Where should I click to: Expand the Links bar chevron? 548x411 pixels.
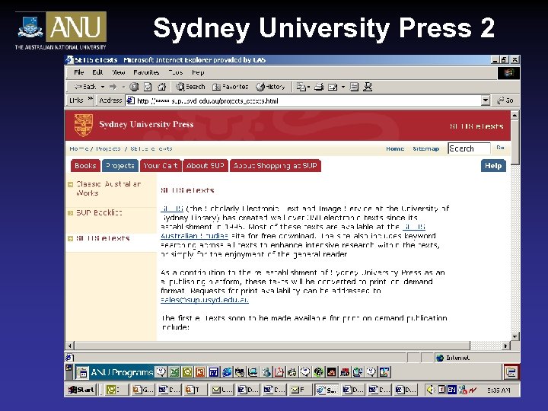[x=90, y=98]
